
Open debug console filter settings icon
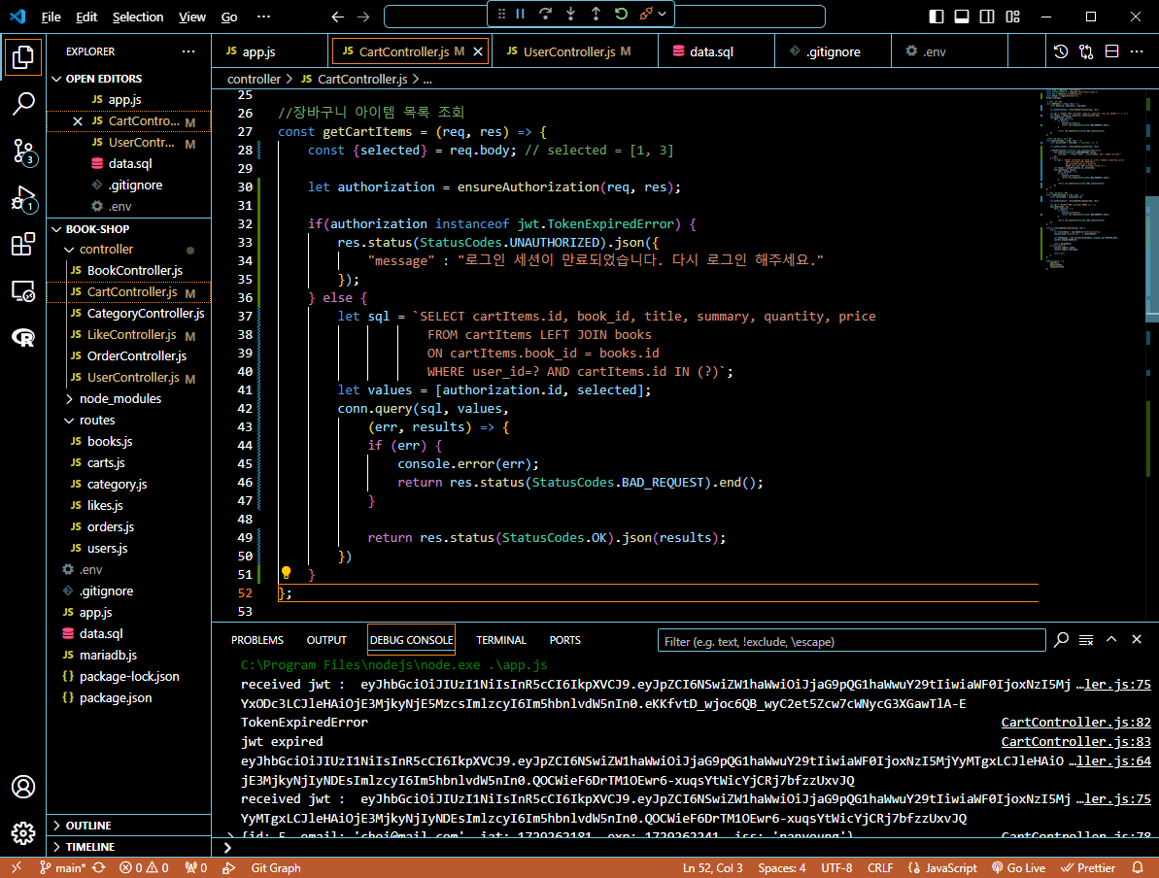[1062, 640]
